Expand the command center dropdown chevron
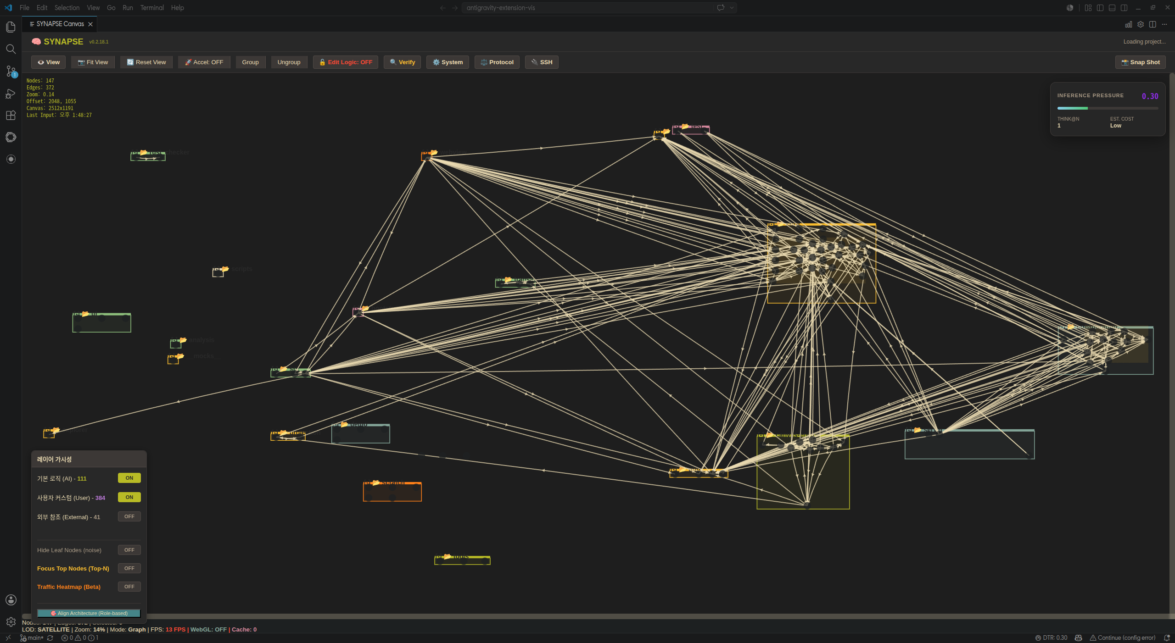The image size is (1175, 643). [732, 8]
